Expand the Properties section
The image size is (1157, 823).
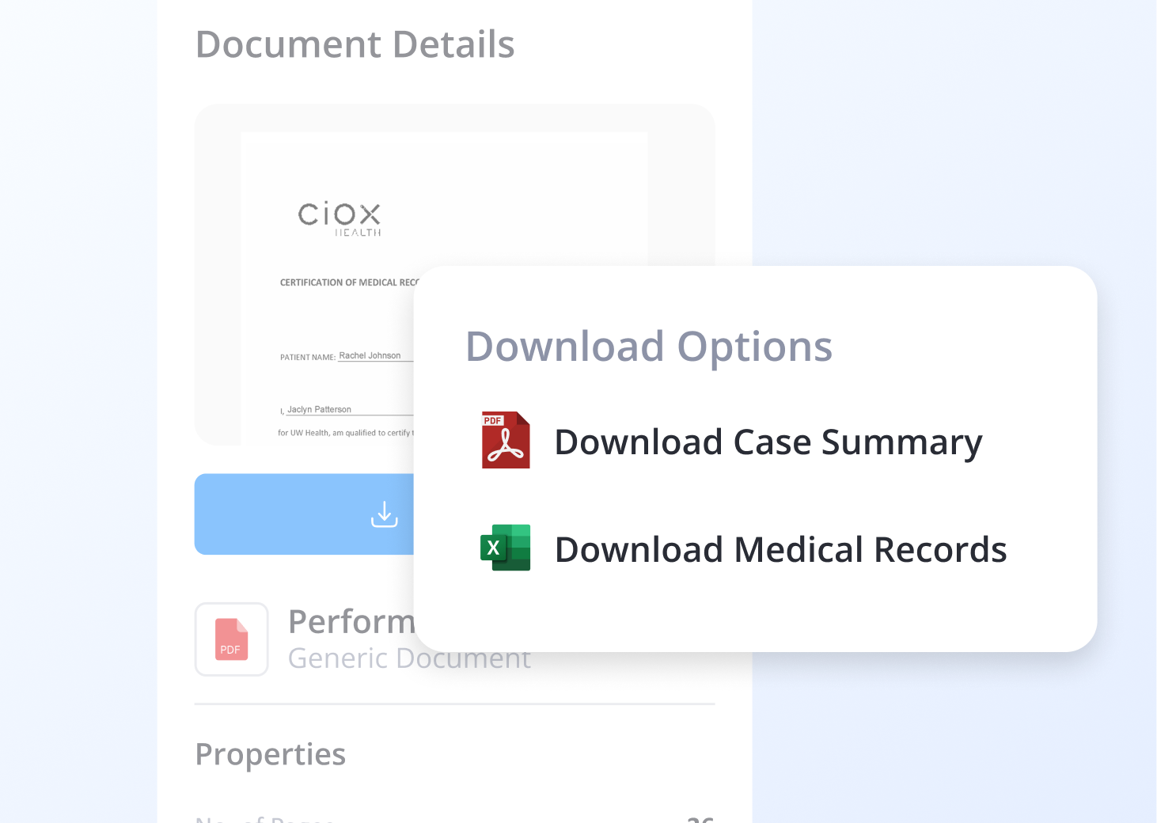point(270,753)
